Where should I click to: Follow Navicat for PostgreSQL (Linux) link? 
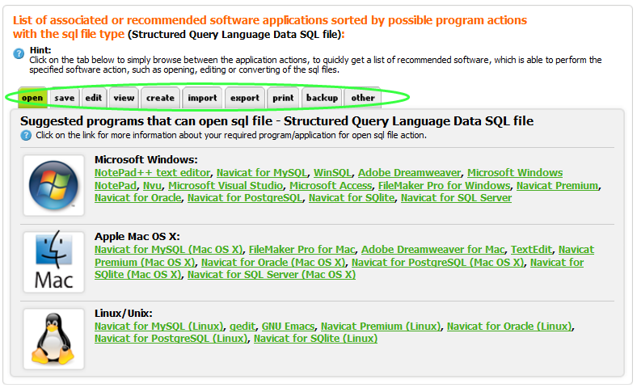tap(171, 339)
